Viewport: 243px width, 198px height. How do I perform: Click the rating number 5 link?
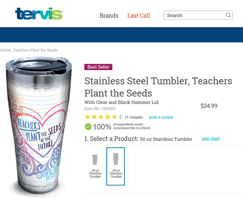click(x=120, y=117)
